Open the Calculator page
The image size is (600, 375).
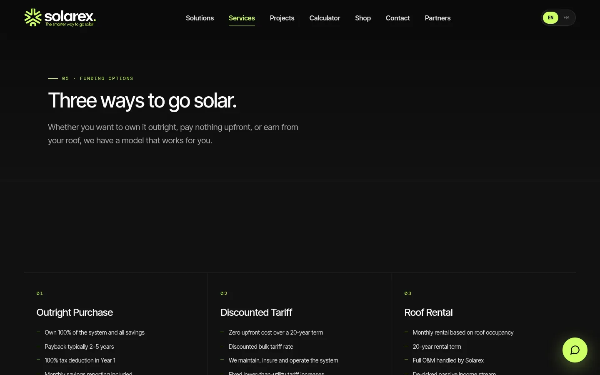325,18
